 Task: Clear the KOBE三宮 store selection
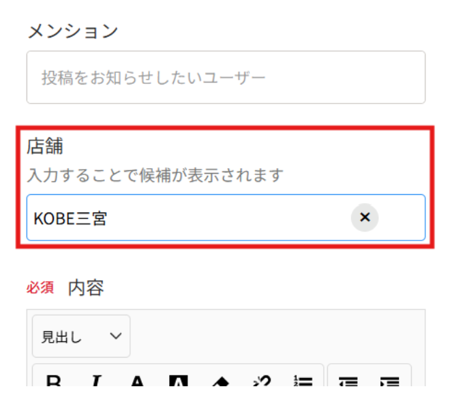(x=365, y=217)
